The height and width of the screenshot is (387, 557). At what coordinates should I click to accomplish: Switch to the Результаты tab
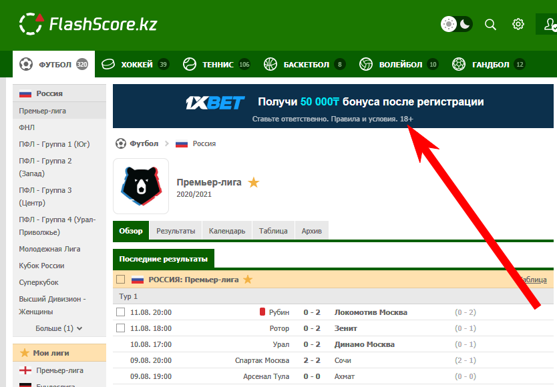(x=176, y=231)
